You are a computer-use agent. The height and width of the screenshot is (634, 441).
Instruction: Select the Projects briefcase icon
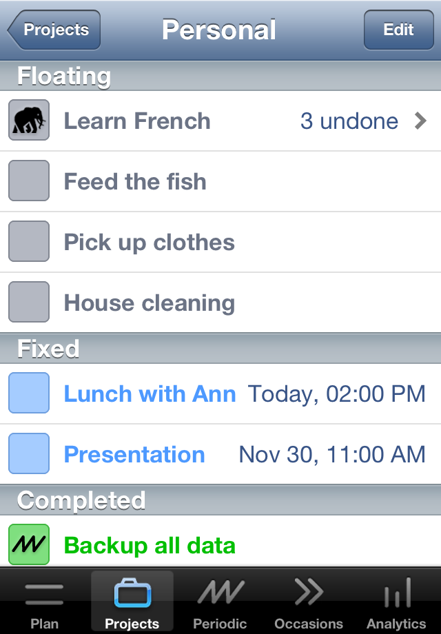coord(132,593)
